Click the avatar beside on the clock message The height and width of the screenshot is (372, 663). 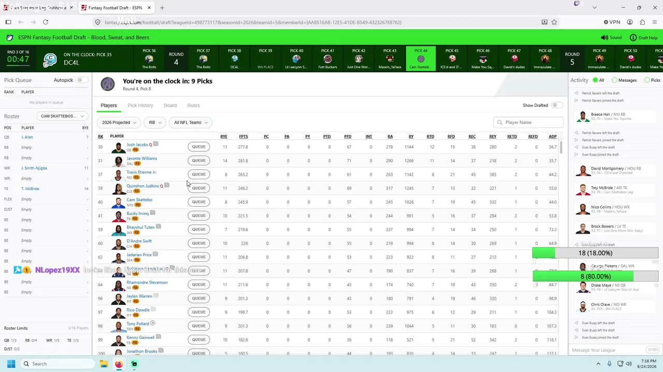108,84
